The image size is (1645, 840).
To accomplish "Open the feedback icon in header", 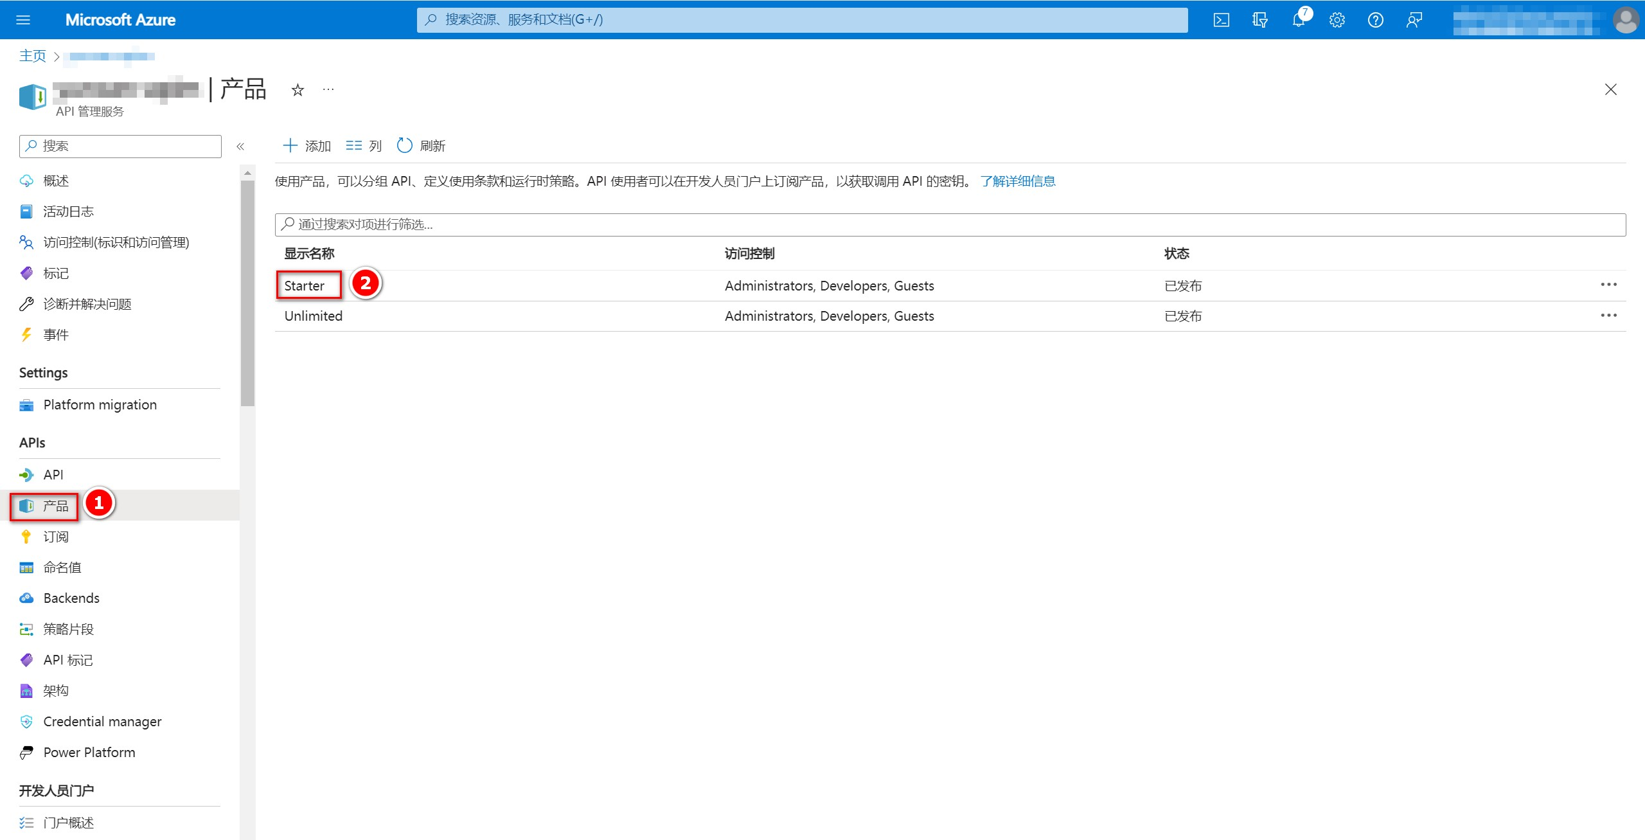I will click(x=1414, y=20).
